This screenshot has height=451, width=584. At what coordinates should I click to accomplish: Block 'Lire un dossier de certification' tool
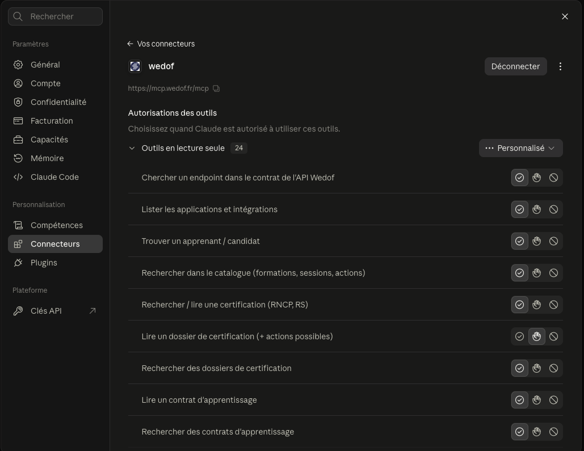click(553, 336)
